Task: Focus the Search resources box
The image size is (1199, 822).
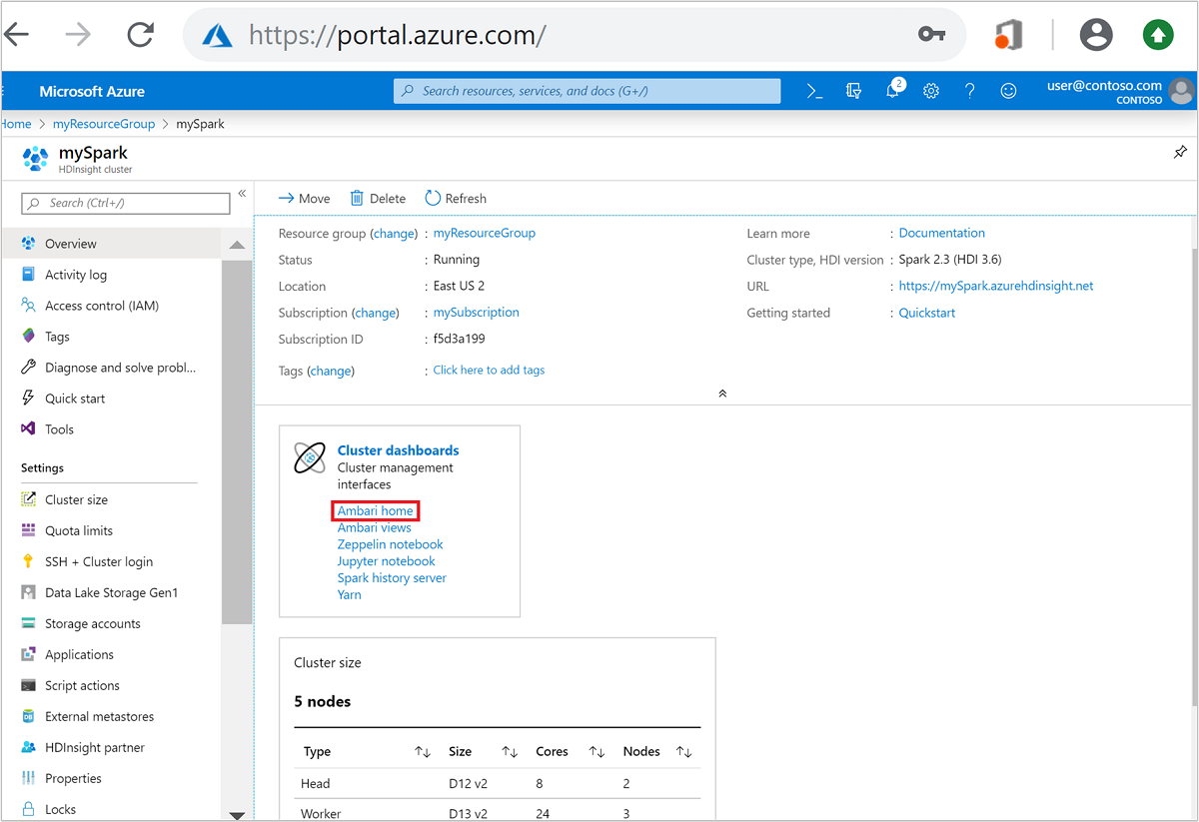Action: pyautogui.click(x=588, y=91)
